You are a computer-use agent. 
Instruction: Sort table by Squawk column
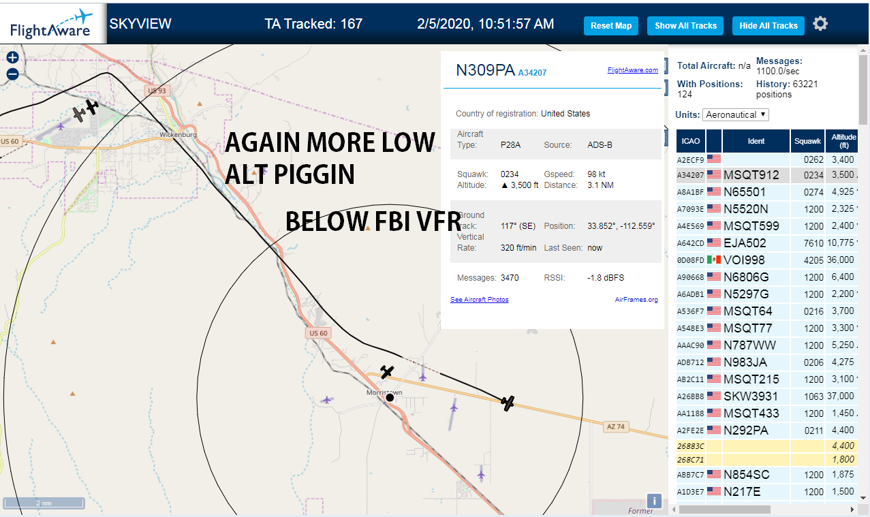tap(807, 141)
